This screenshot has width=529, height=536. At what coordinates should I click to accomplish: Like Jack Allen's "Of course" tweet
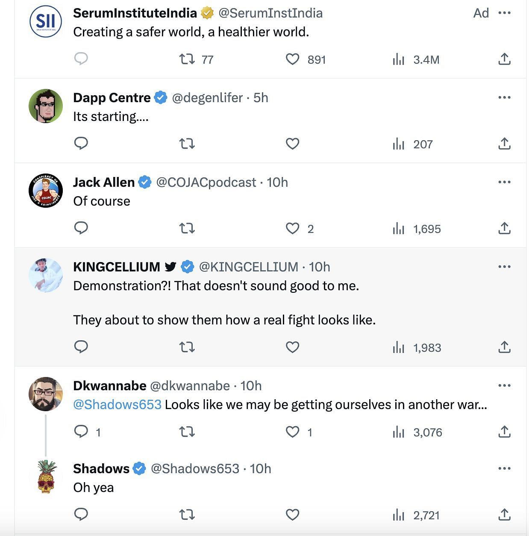click(x=292, y=228)
